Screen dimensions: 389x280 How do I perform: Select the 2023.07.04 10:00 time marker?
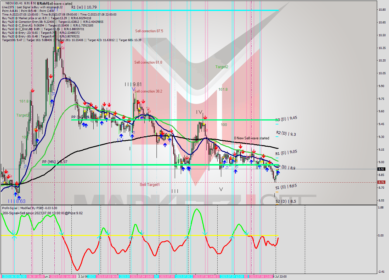pos(142,276)
